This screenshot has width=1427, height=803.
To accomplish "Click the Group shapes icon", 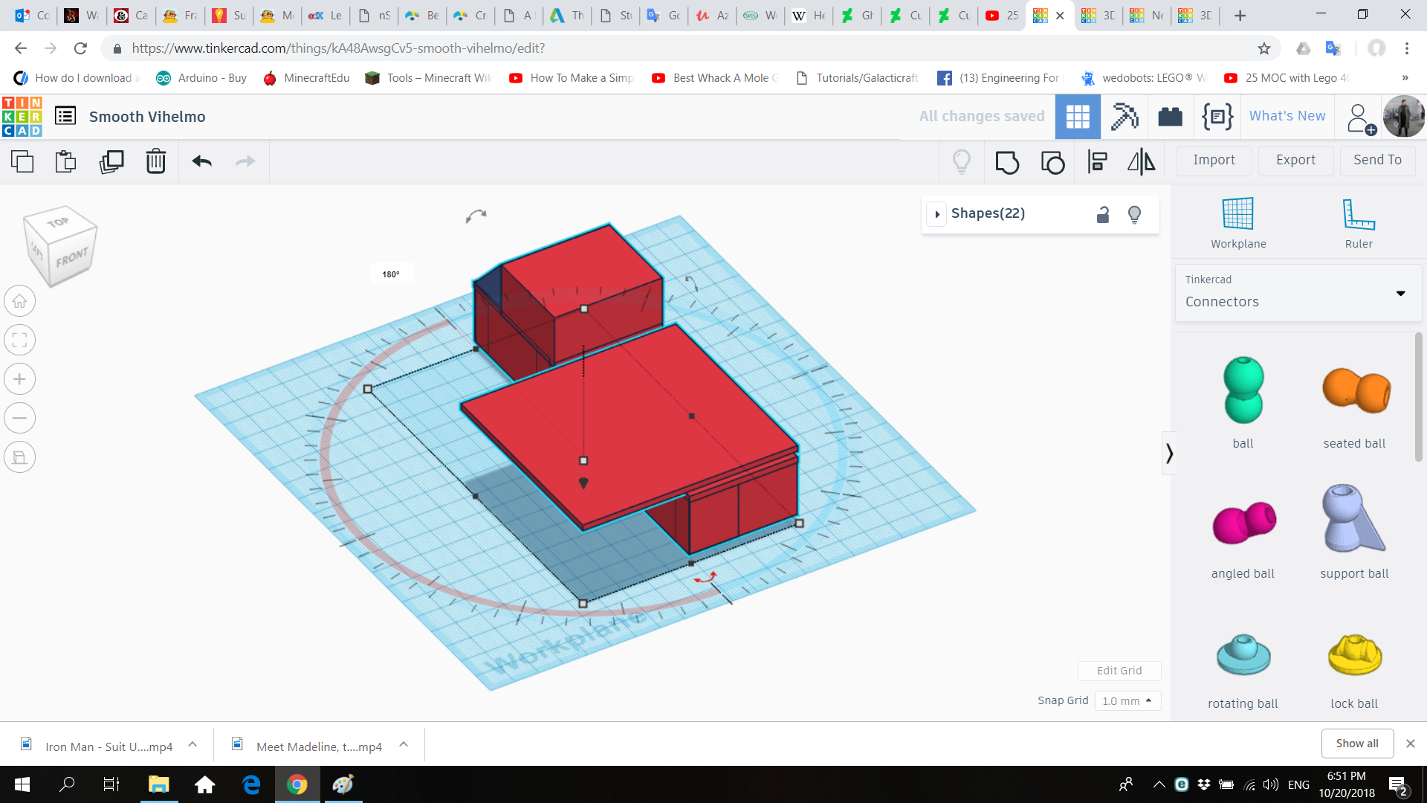I will coord(1007,161).
